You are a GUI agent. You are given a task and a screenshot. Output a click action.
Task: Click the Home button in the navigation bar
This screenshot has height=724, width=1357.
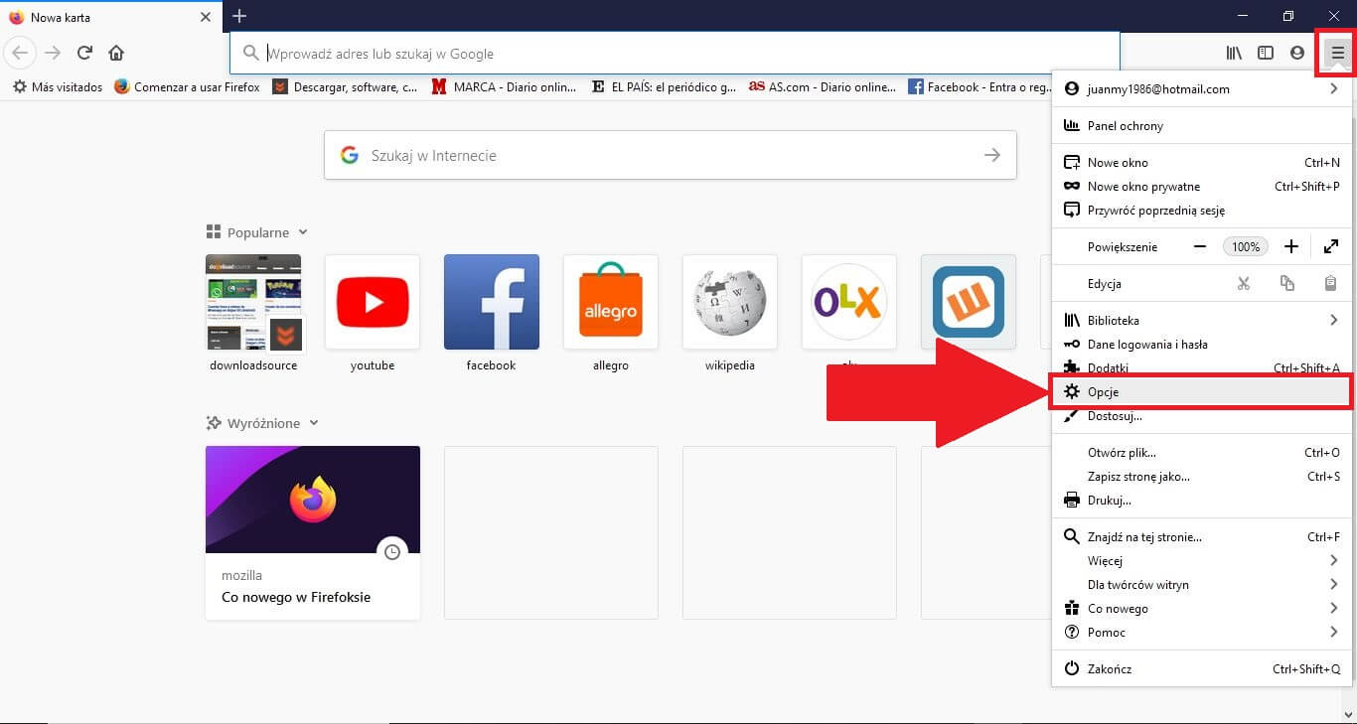116,54
